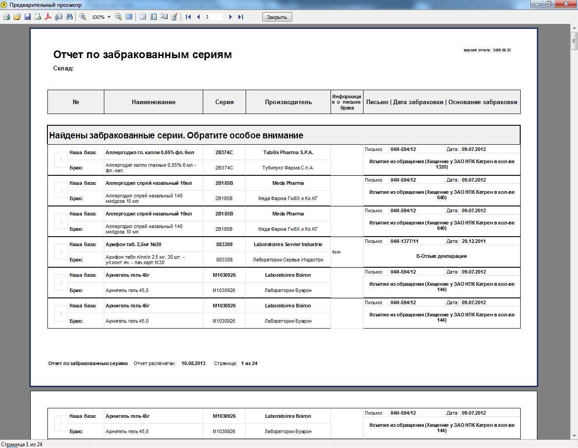Viewport: 578px width, 448px height.
Task: Save the report with the floppy disk icon
Action: tap(28, 17)
